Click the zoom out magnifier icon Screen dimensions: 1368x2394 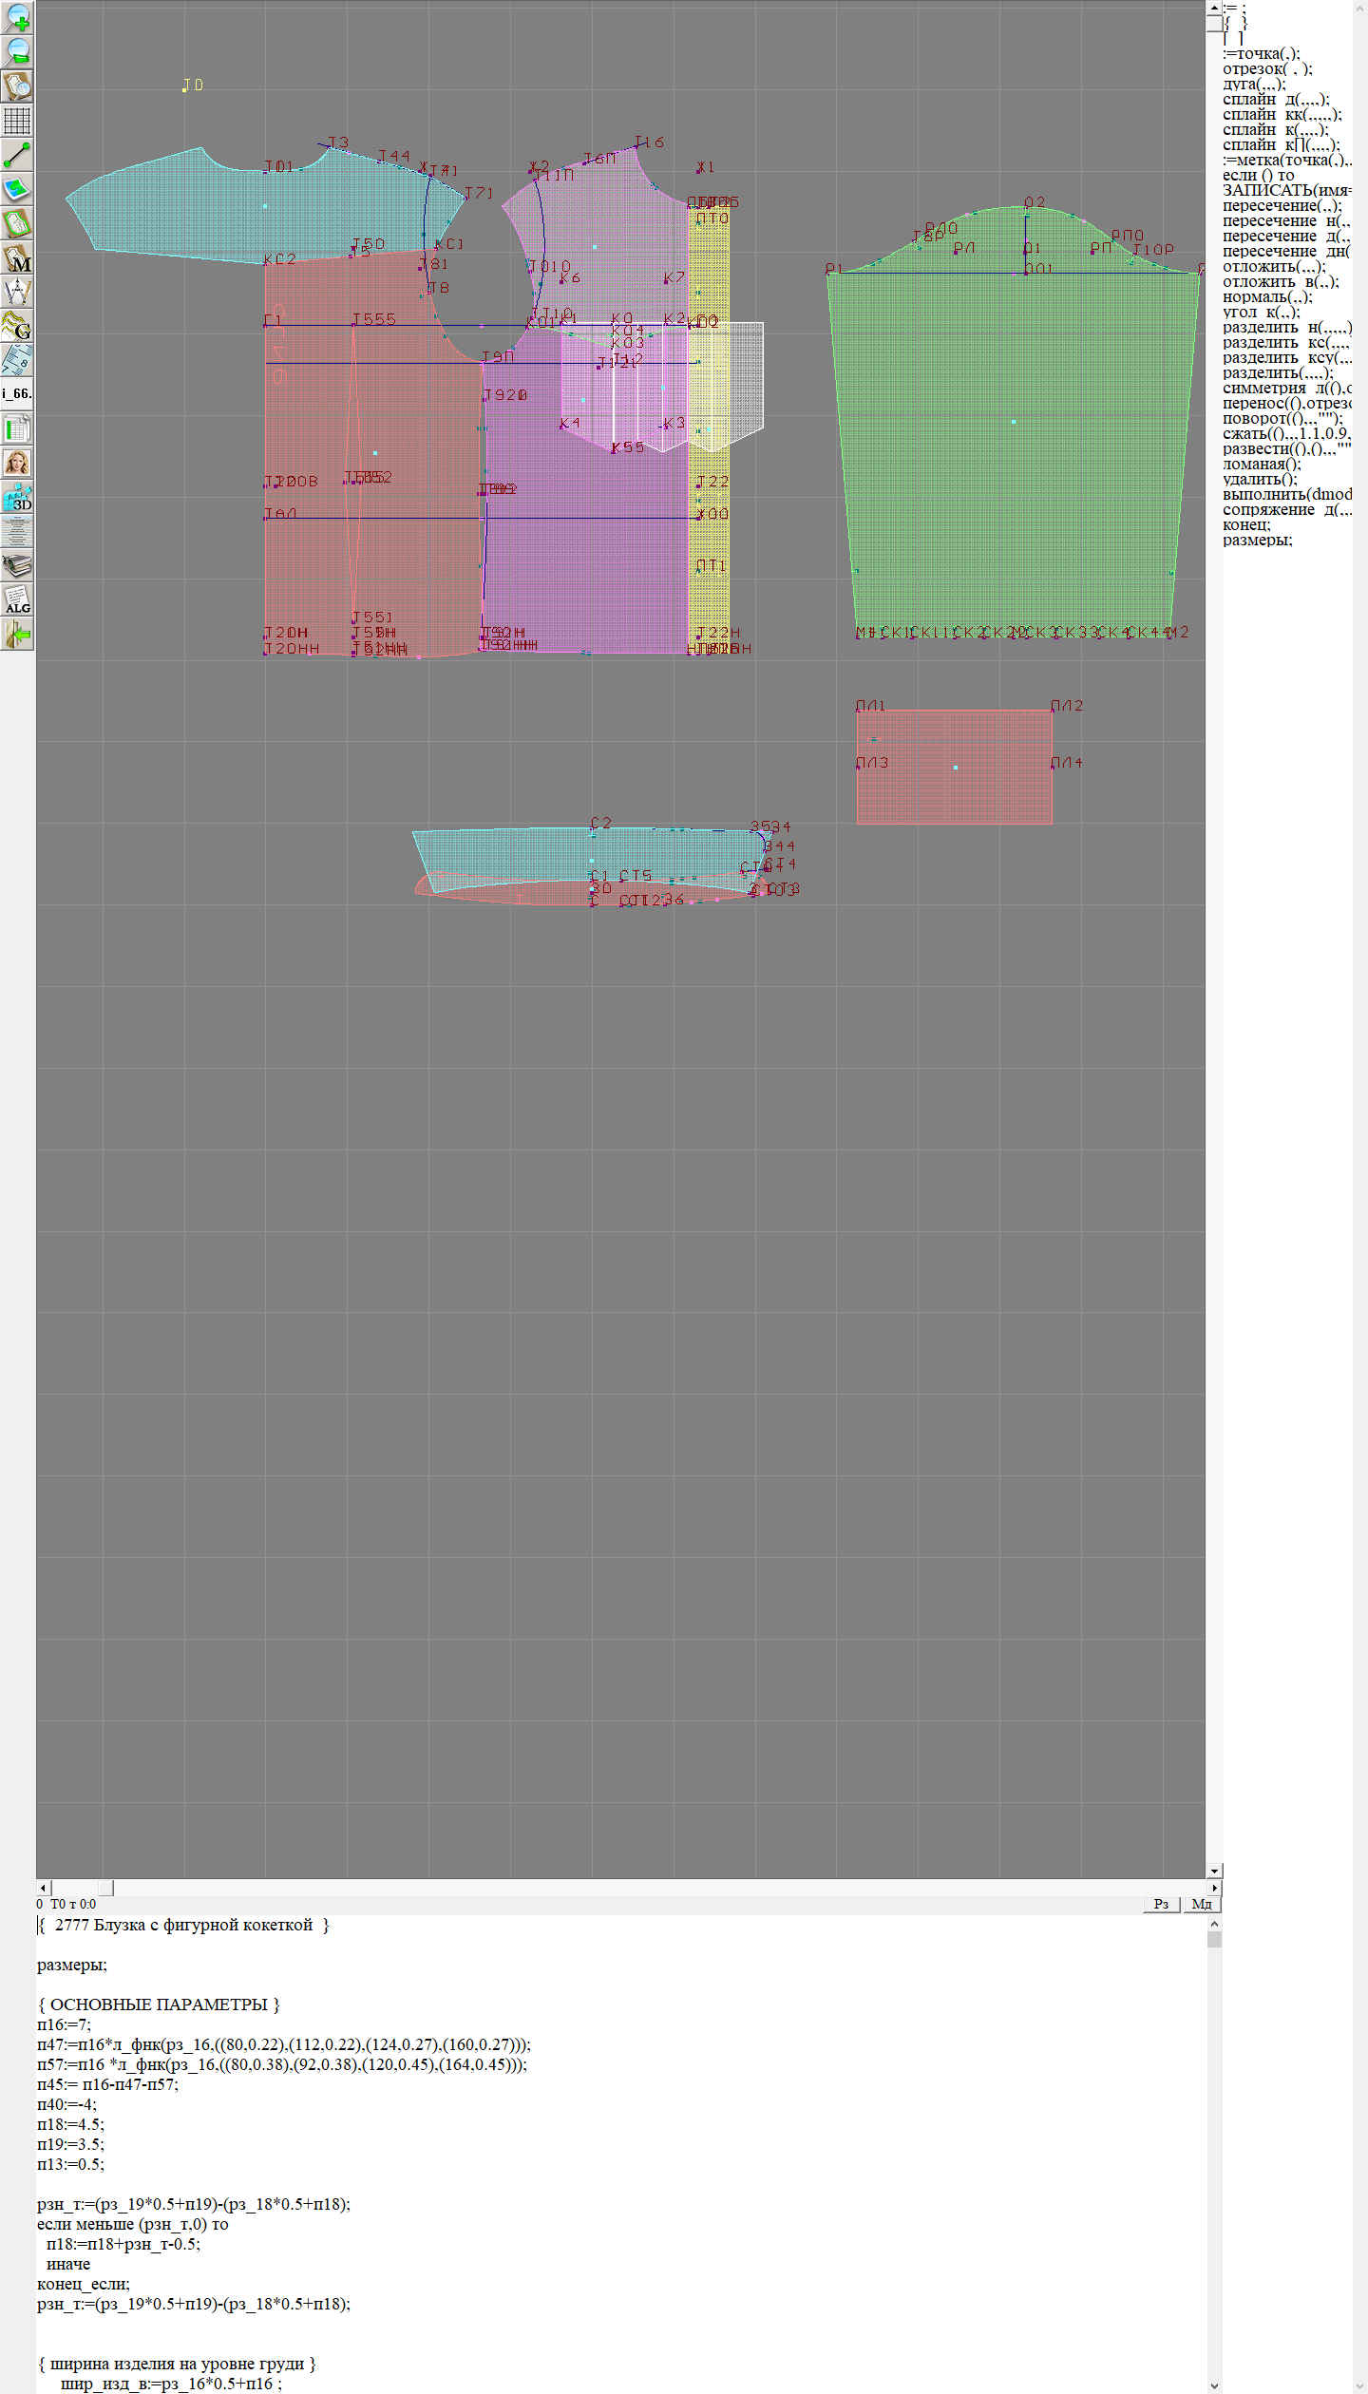click(17, 52)
